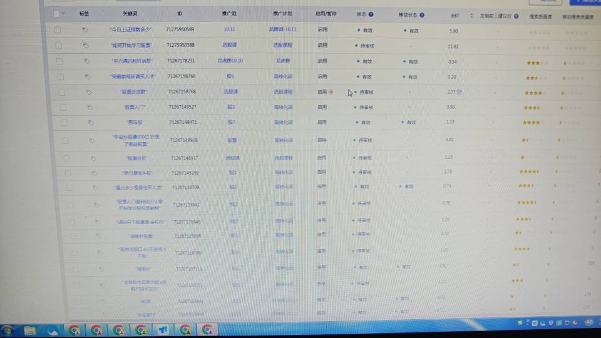Viewport: 601px width, 338px height.
Task: Click the help icon beside 状态 column header
Action: 371,14
